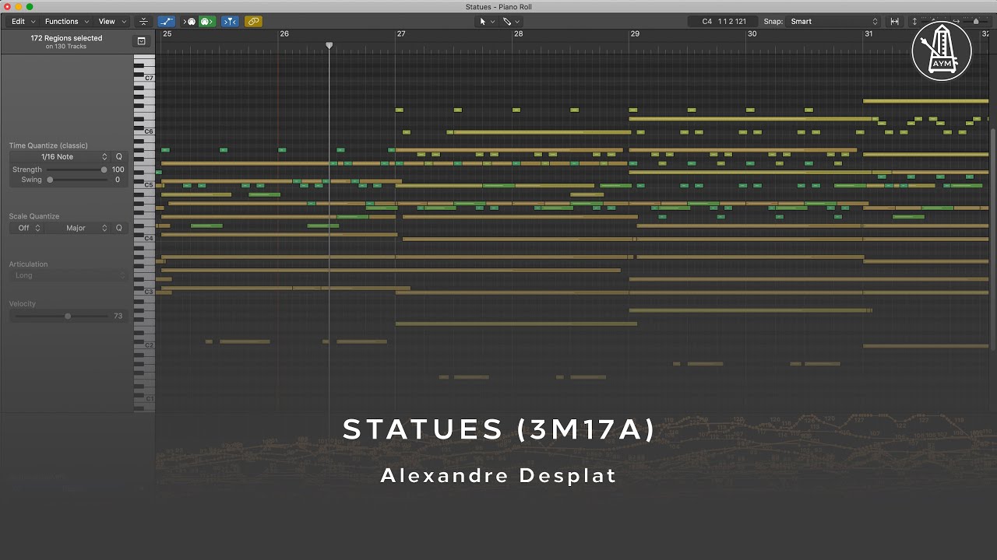Click the 'C4 1 1 2 121' position display

pyautogui.click(x=724, y=22)
